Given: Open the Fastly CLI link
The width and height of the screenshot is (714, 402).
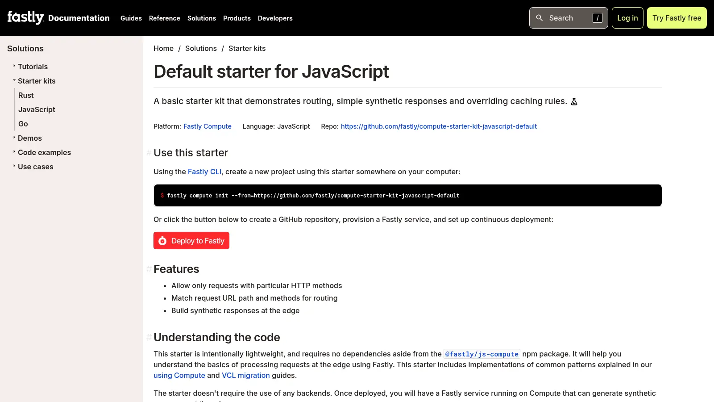Looking at the screenshot, I should click(x=204, y=172).
